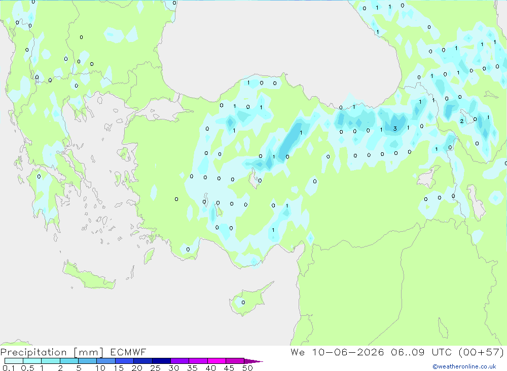Viewport: 507px width, 371px height.
Task: Pick the sky-blue 2–5 mm legend swatch
Action: point(69,361)
